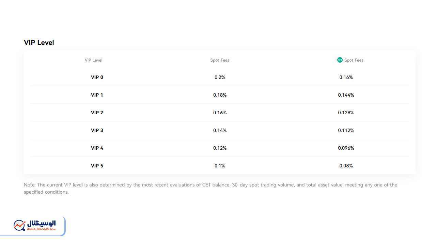Click the 0.08% CET fee value
This screenshot has height=245, width=436.
(x=346, y=166)
